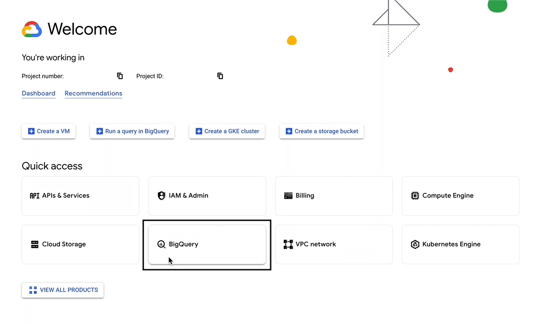Open the APIs & Services quick access card
This screenshot has height=324, width=536.
(80, 196)
